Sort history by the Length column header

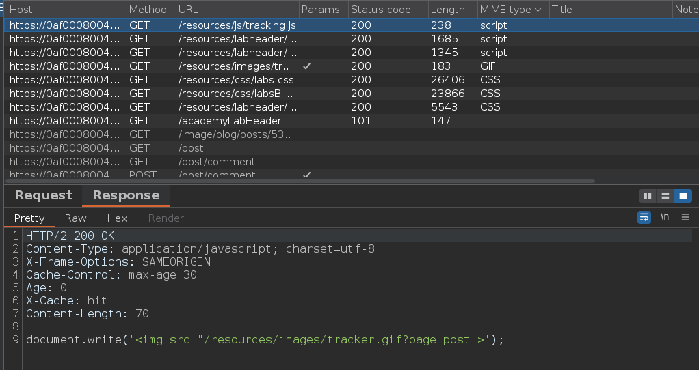pyautogui.click(x=447, y=10)
